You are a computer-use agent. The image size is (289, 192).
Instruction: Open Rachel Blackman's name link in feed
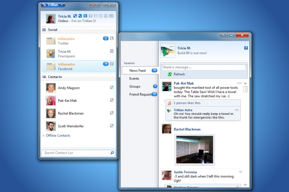tap(187, 129)
